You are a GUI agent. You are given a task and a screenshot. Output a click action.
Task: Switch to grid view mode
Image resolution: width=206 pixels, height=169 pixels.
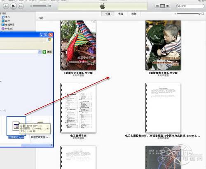162,6
